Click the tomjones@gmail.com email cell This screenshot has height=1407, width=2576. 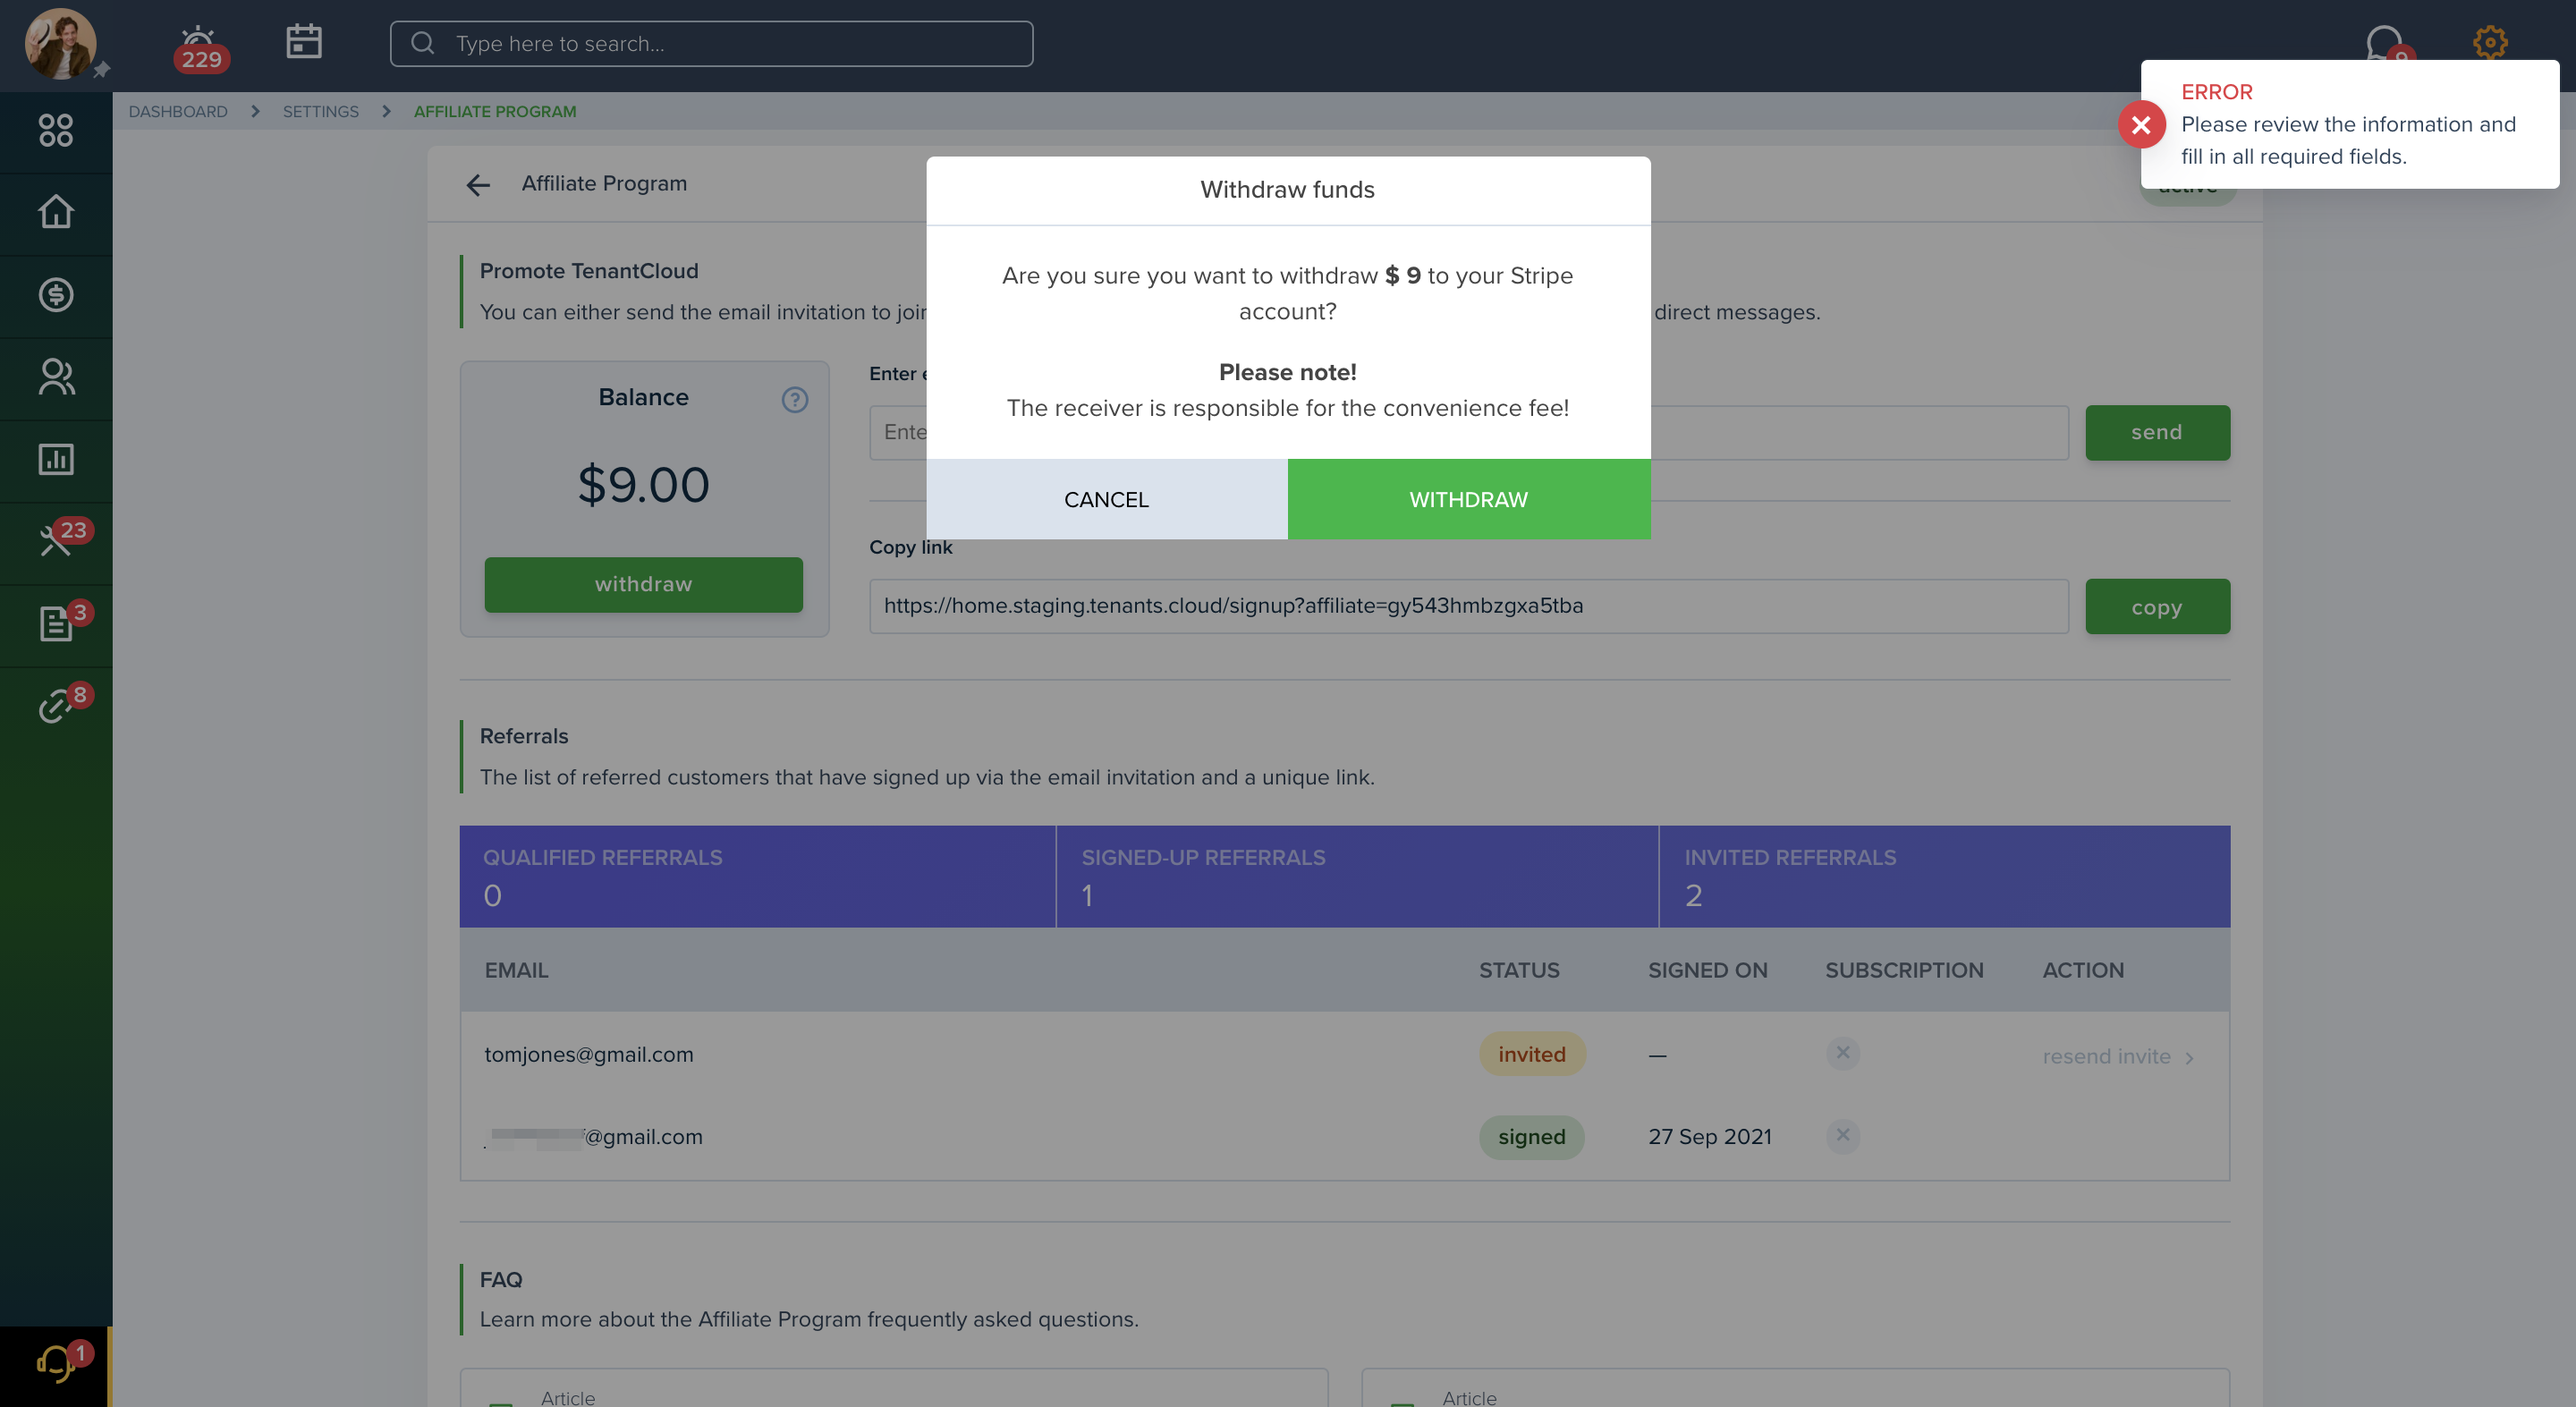[x=589, y=1054]
